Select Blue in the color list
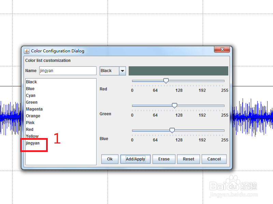 pyautogui.click(x=61, y=89)
